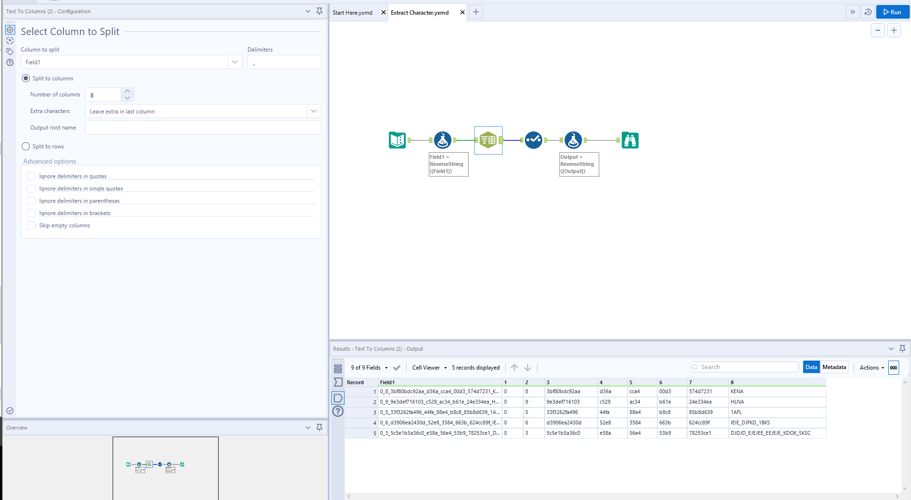Click the Text Input tool on canvas
911x500 pixels.
click(x=397, y=140)
